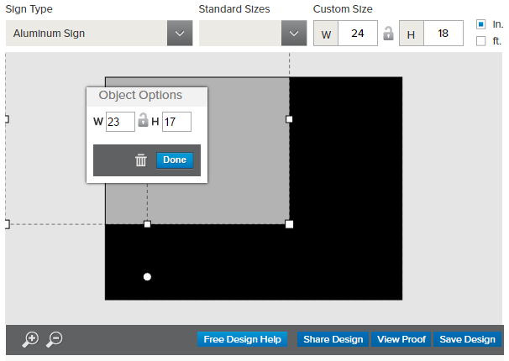The width and height of the screenshot is (509, 361).
Task: Select the inches unit option
Action: pyautogui.click(x=480, y=24)
